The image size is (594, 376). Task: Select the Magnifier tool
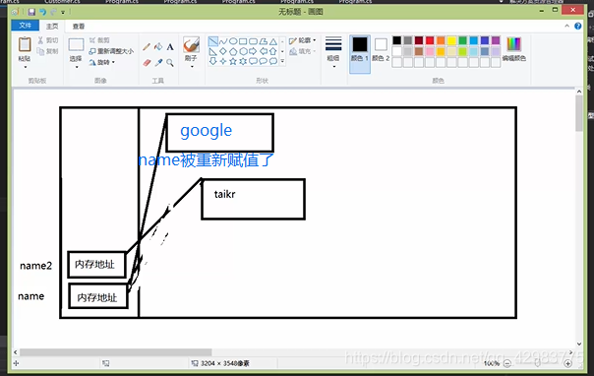point(170,63)
